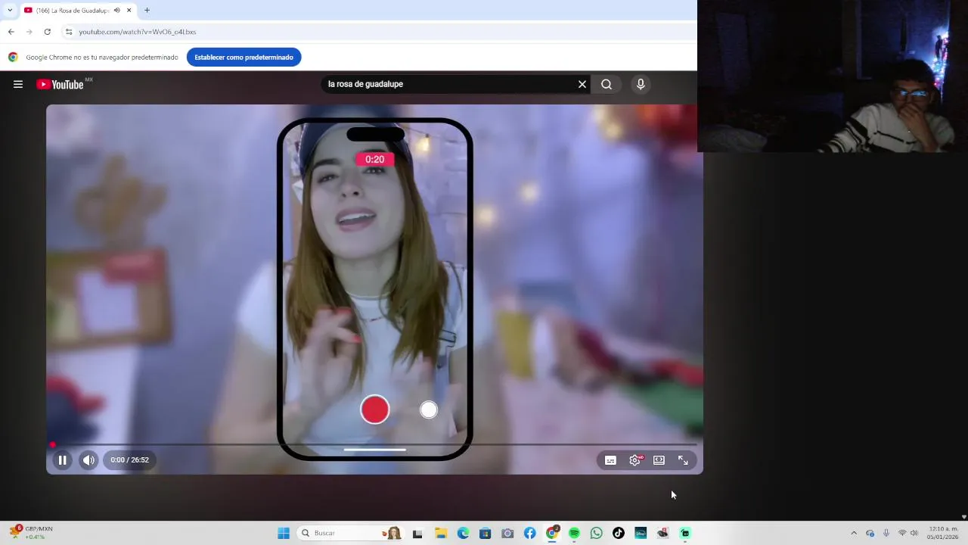This screenshot has height=545, width=968.
Task: Open the Camera app on the taskbar
Action: coord(507,533)
